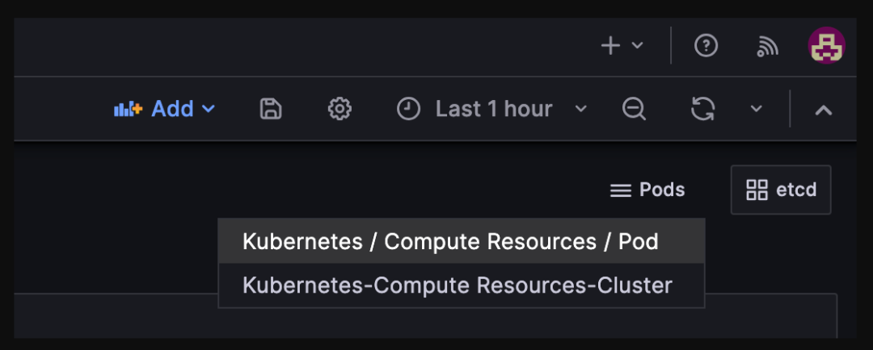Click the grid icon beside etcd

pos(757,190)
